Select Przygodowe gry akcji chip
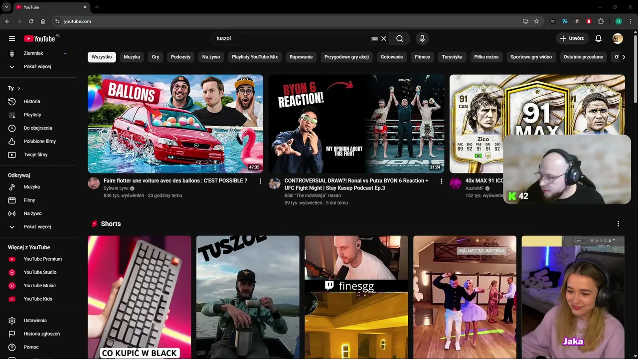 click(x=346, y=57)
